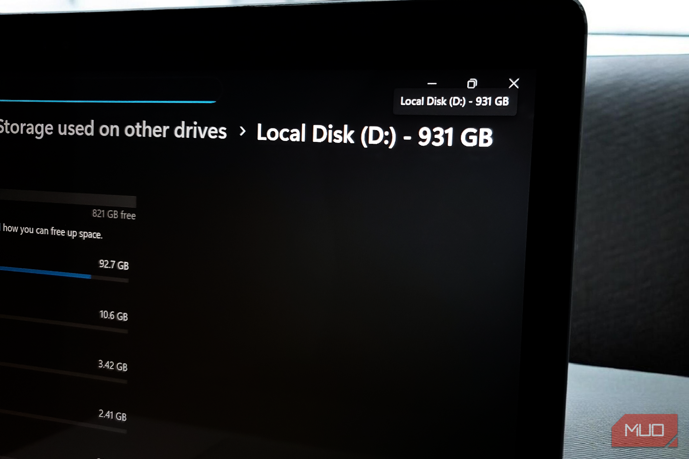Image resolution: width=689 pixels, height=459 pixels.
Task: Close the Settings window with X
Action: click(514, 83)
